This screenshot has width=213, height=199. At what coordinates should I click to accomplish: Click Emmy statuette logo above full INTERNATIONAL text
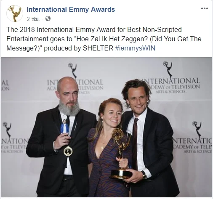click(x=168, y=69)
